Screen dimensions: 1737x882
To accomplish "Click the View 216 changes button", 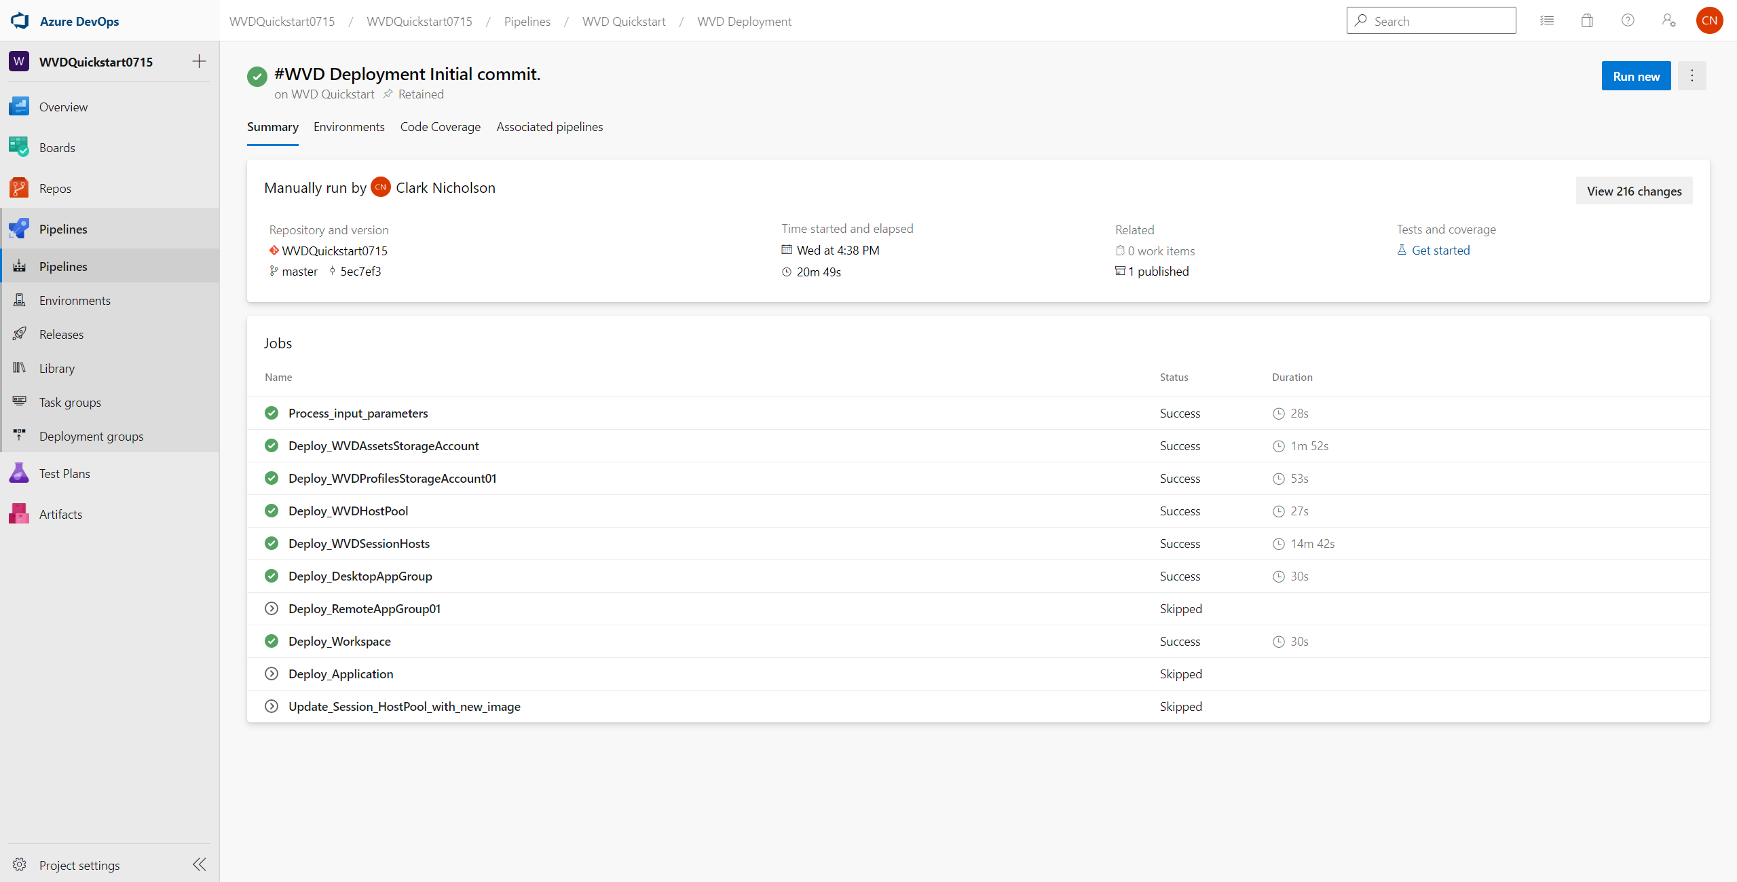I will [1634, 191].
